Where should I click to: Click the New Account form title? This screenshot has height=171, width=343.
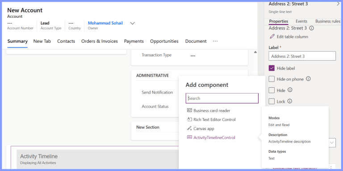coord(25,10)
